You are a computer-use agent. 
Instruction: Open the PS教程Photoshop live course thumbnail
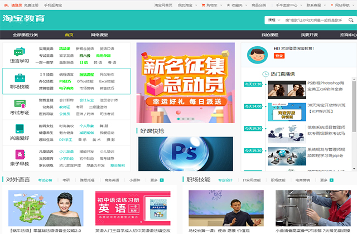coord(287,90)
